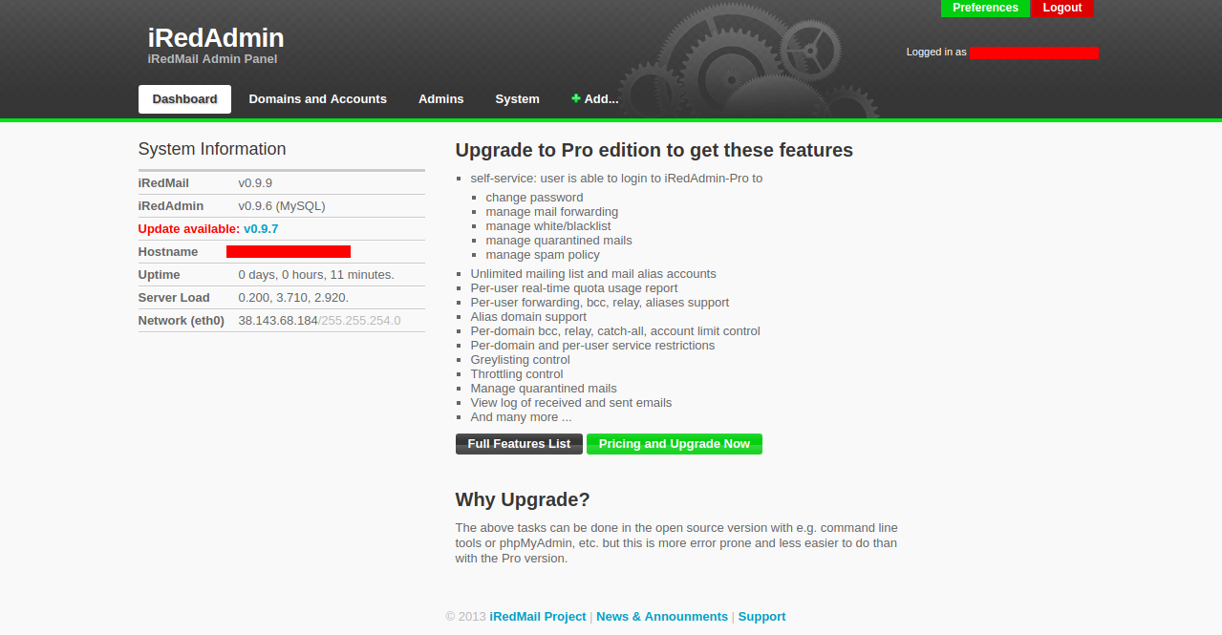Click the 'Upgrade to Pro edition' heading

654,150
